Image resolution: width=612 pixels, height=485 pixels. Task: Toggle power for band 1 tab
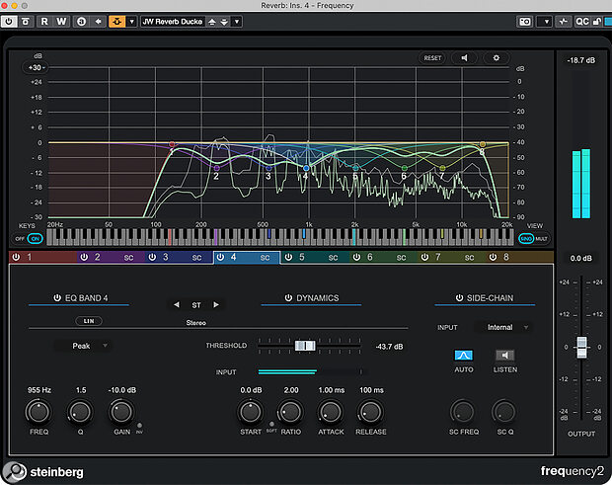[x=16, y=257]
